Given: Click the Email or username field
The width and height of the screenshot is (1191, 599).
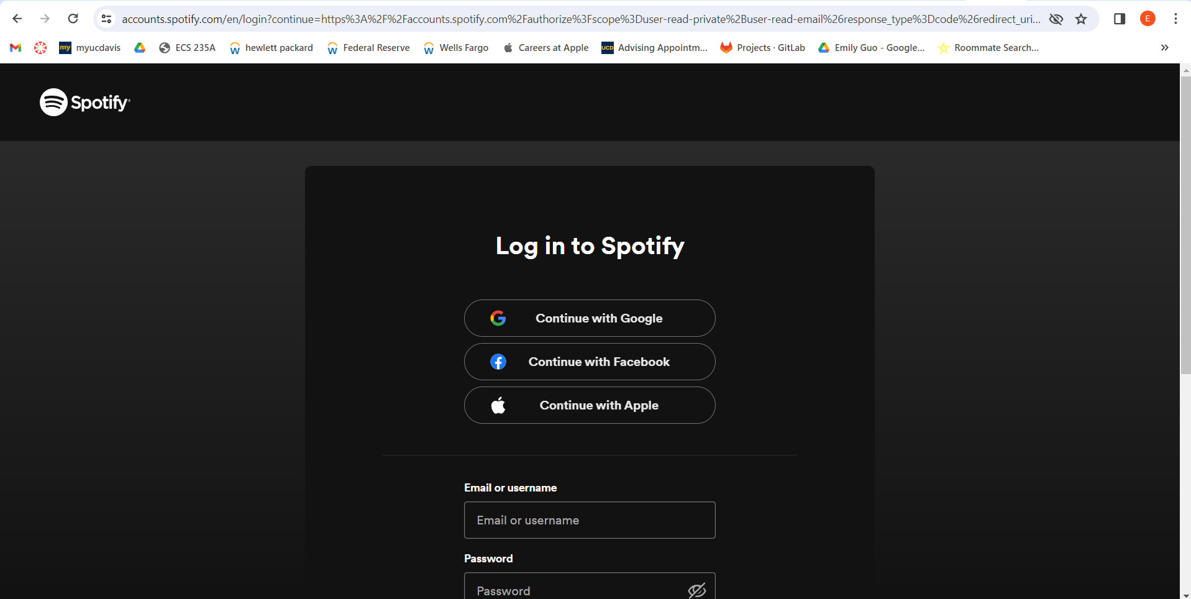Looking at the screenshot, I should pos(590,520).
